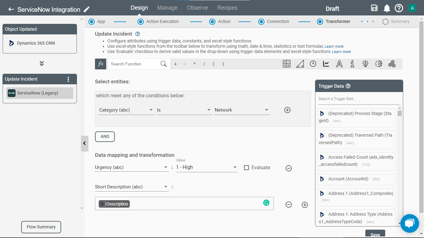Select the ServiceNow (Legacy) action card
Image resolution: width=424 pixels, height=238 pixels.
[x=40, y=93]
